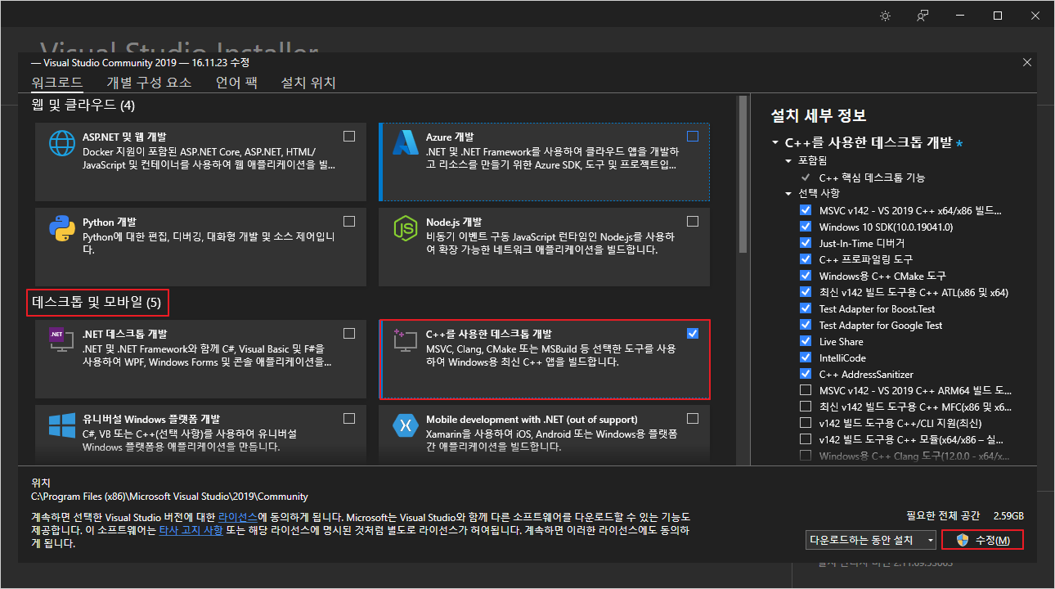Collapse the 선택 사항 section

[789, 194]
